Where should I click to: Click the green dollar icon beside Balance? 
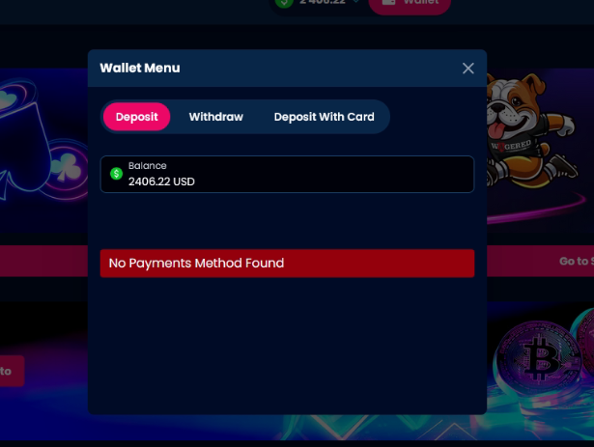[116, 174]
